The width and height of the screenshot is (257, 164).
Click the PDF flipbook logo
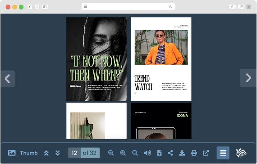point(241,153)
